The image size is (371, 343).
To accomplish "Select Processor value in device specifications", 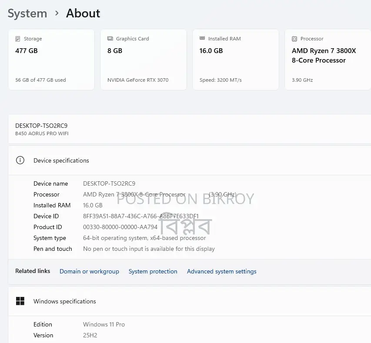I will coord(160,194).
